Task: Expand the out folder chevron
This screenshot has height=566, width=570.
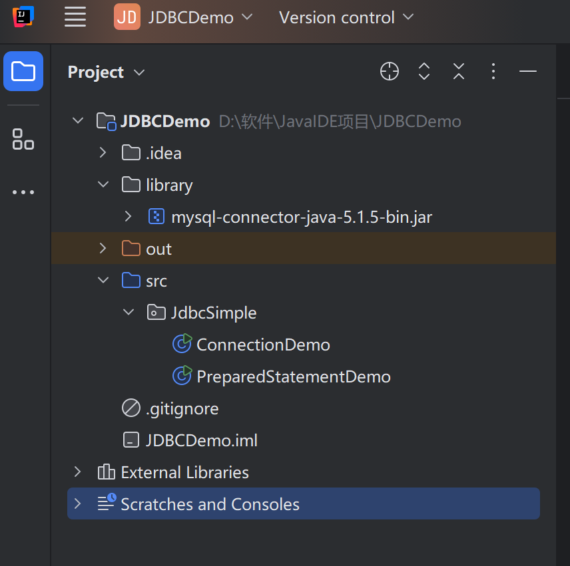Action: 103,248
